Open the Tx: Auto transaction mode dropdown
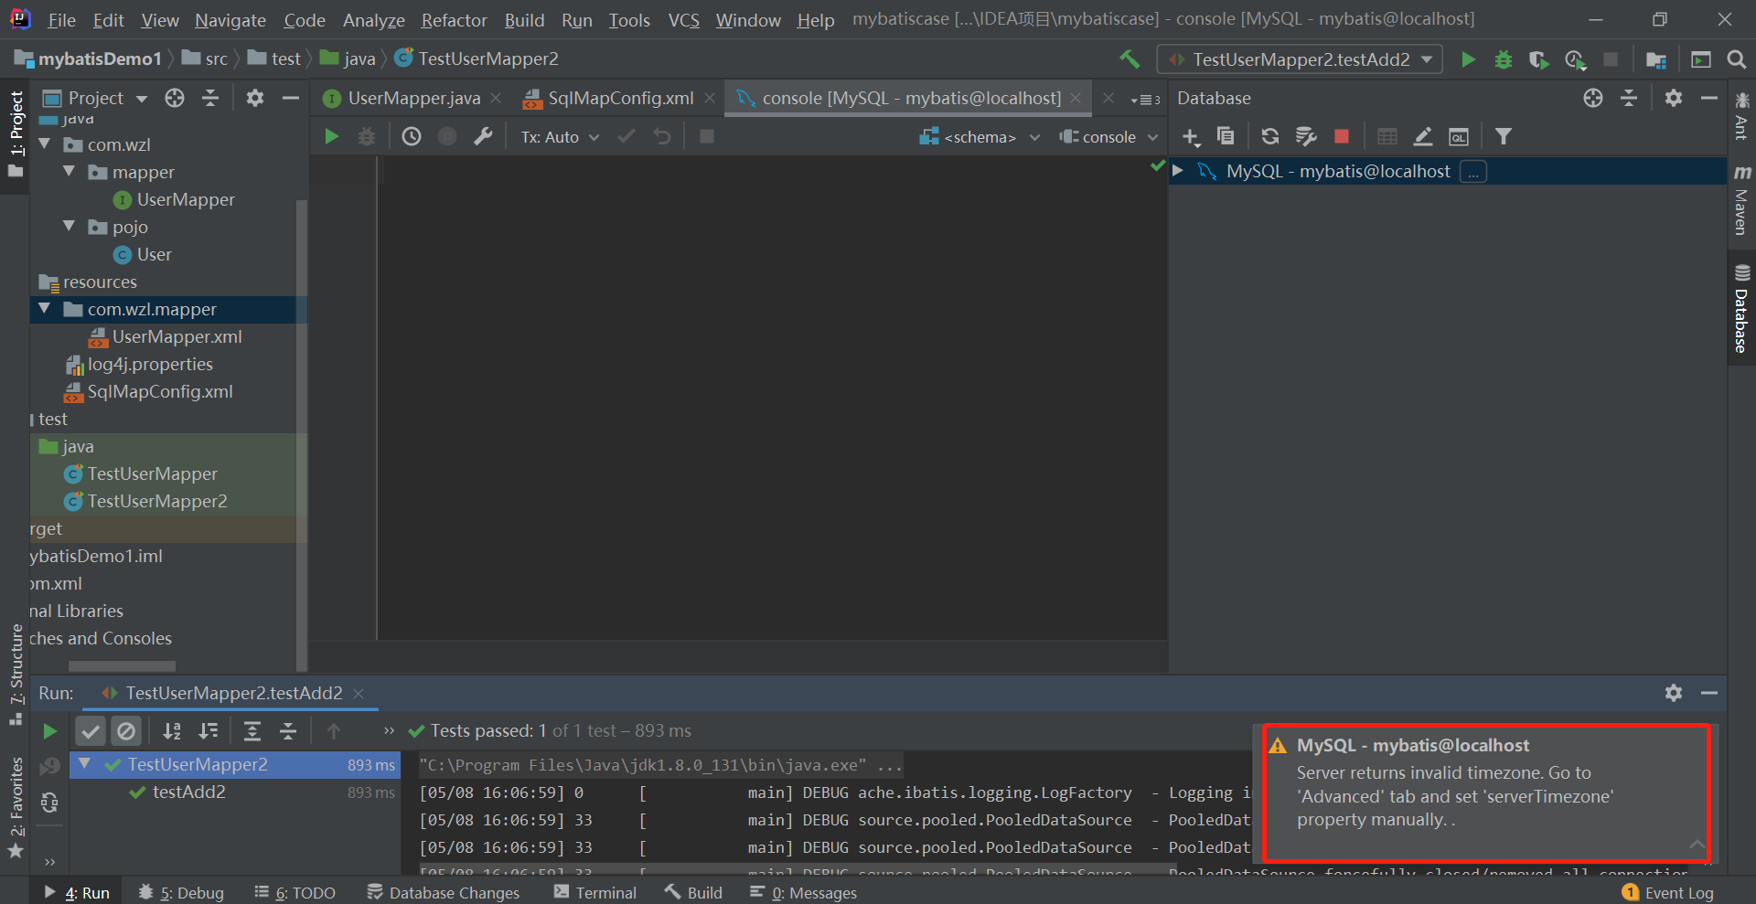Viewport: 1756px width, 904px height. coord(560,136)
